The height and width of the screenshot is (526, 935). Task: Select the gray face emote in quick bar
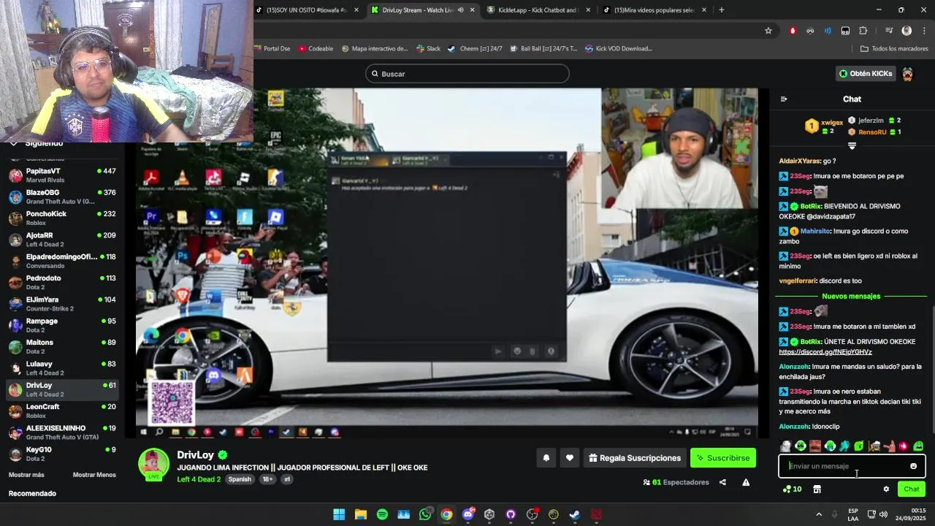[786, 446]
